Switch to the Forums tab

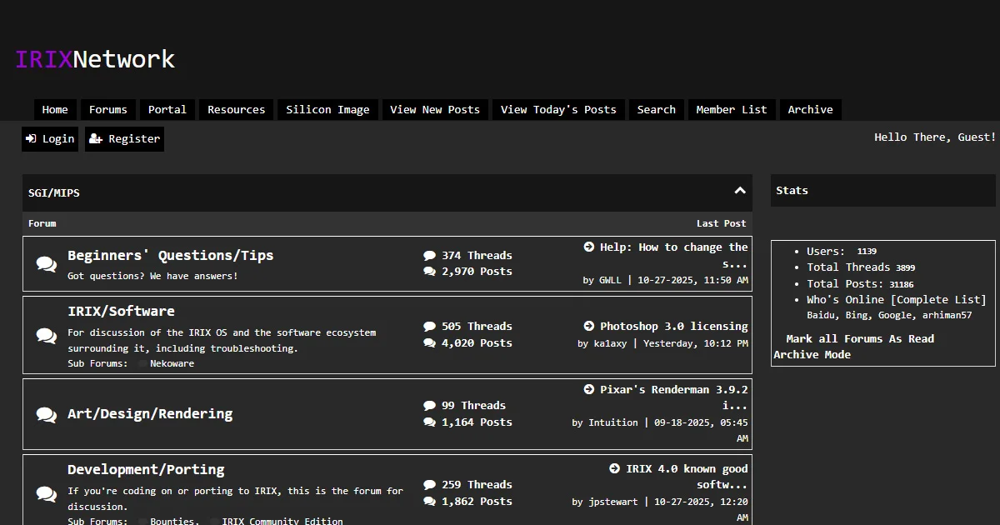click(107, 109)
